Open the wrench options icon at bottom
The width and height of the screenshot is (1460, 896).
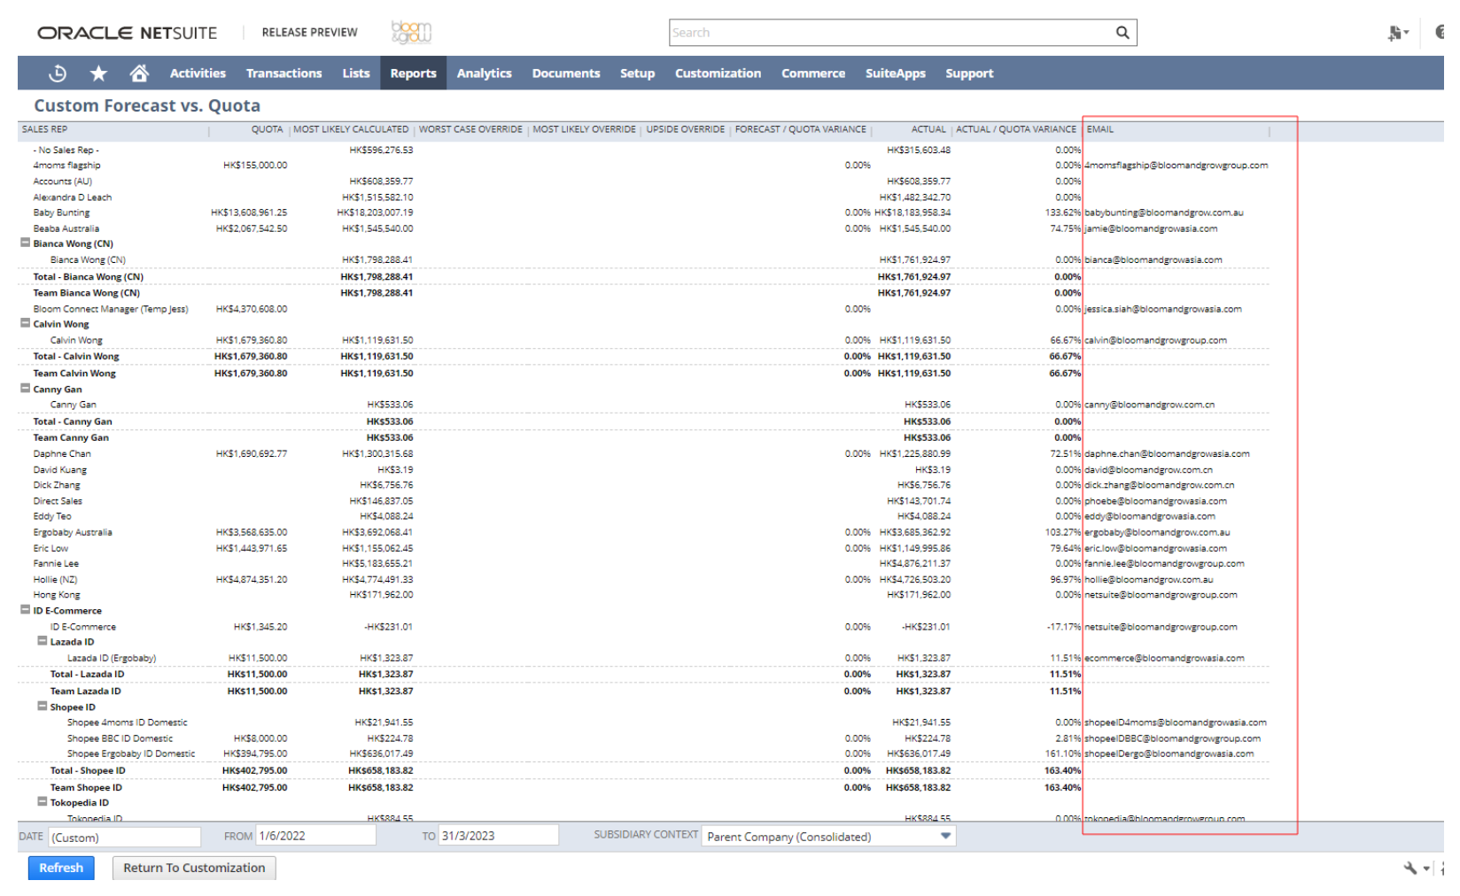(1410, 868)
